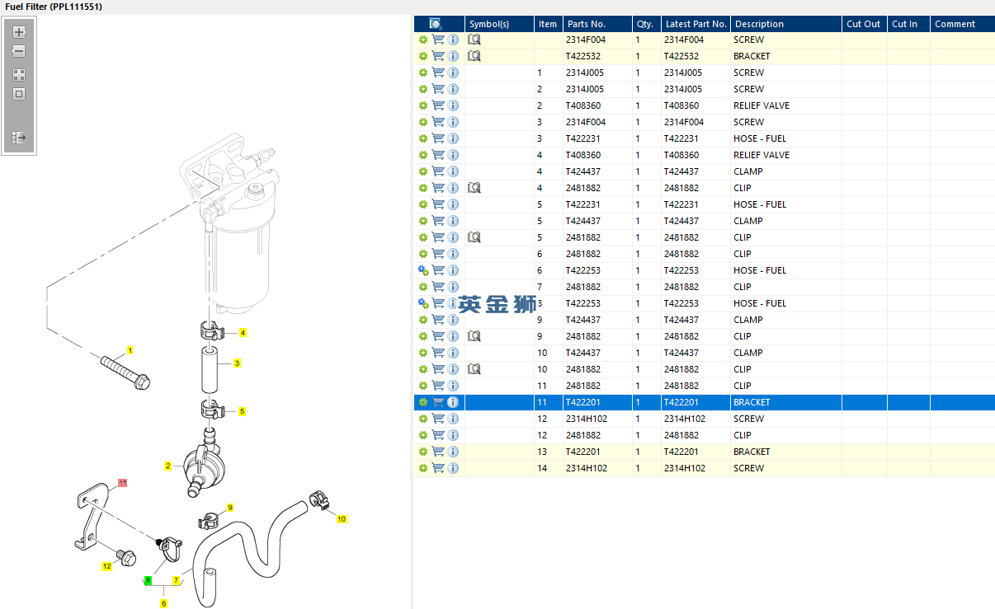Select callout 12 next to the screw
Viewport: 995px width, 609px height.
(x=106, y=566)
